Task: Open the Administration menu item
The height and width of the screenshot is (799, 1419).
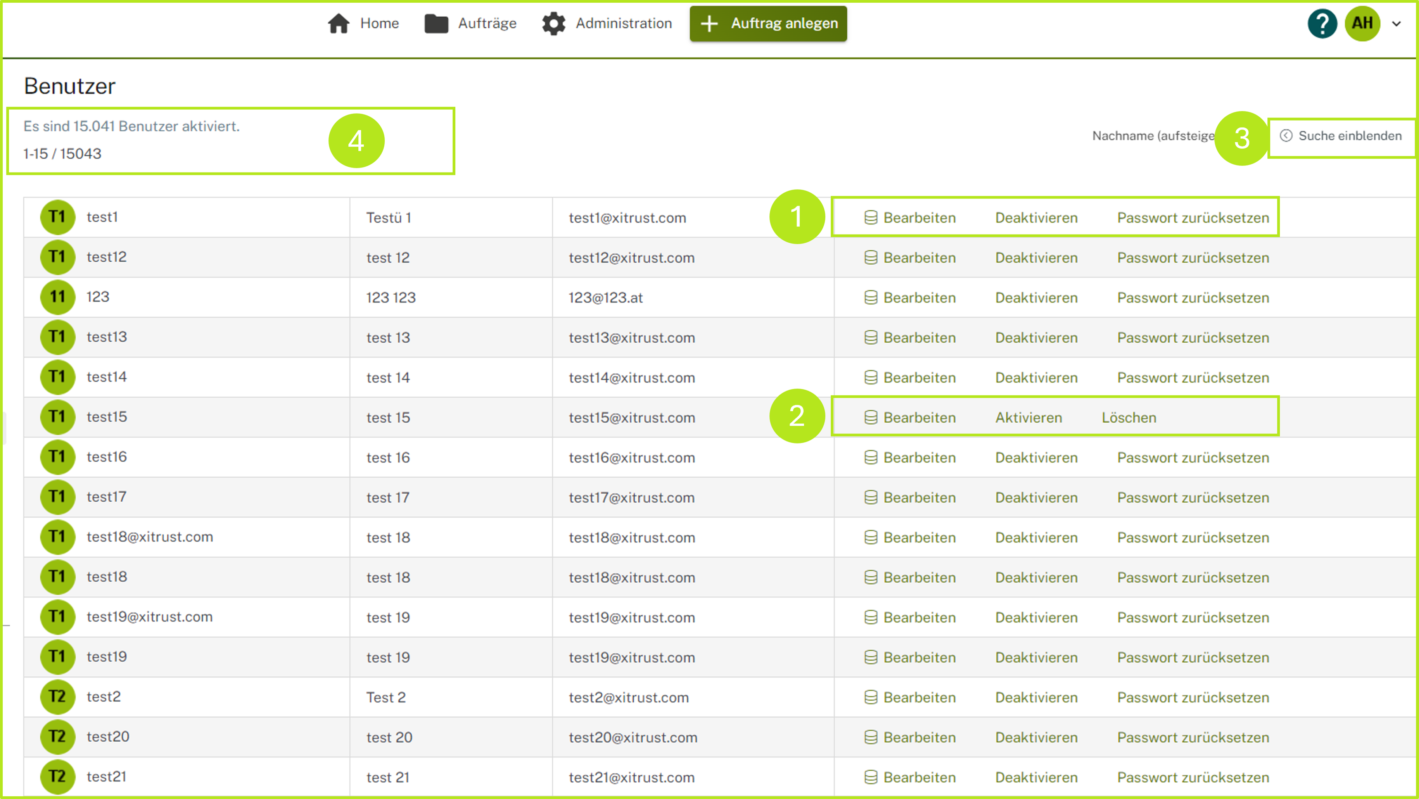Action: coord(623,24)
